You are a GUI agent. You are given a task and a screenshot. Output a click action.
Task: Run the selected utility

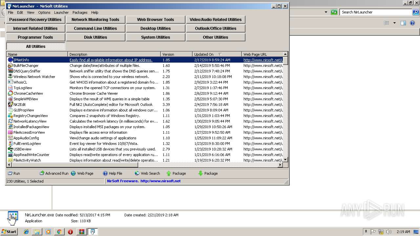click(14, 173)
